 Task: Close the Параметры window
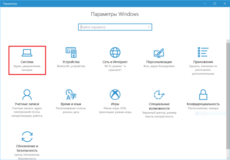point(225,3)
